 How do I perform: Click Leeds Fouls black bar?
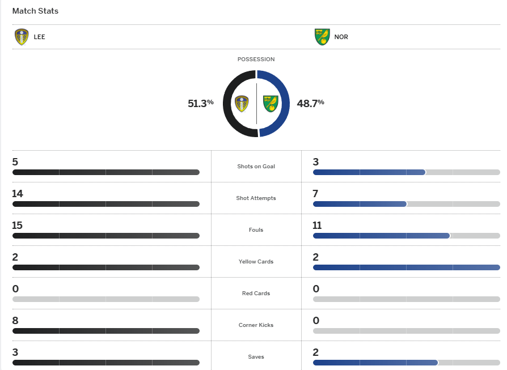point(105,236)
